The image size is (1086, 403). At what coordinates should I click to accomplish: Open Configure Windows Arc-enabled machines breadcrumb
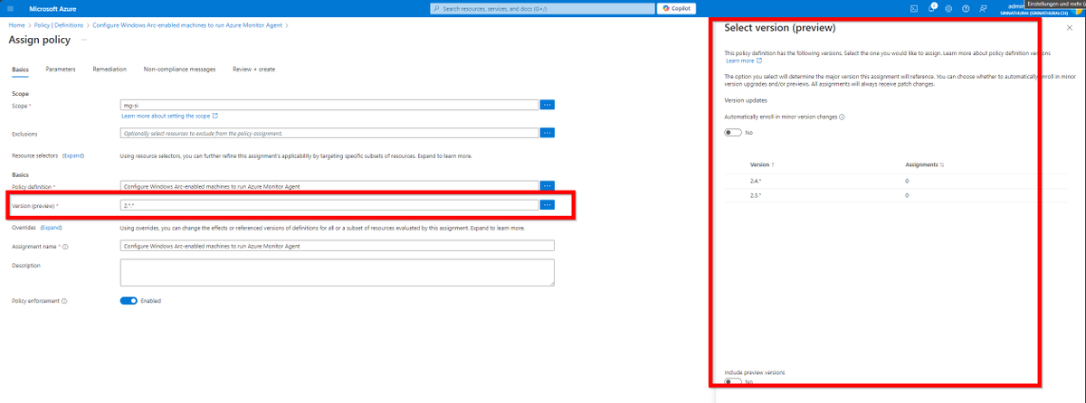click(x=188, y=25)
